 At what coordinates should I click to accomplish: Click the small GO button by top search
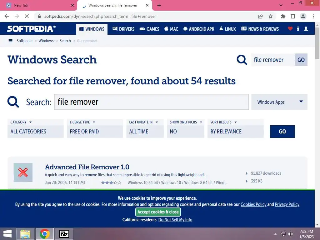(x=301, y=60)
